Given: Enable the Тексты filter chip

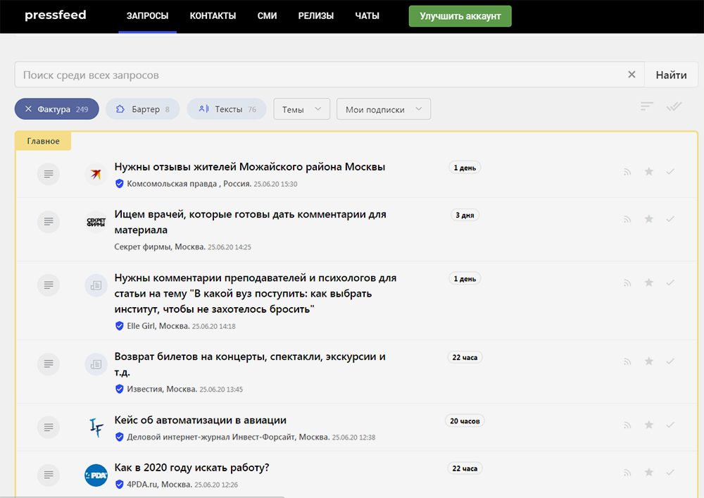Looking at the screenshot, I should (x=227, y=109).
